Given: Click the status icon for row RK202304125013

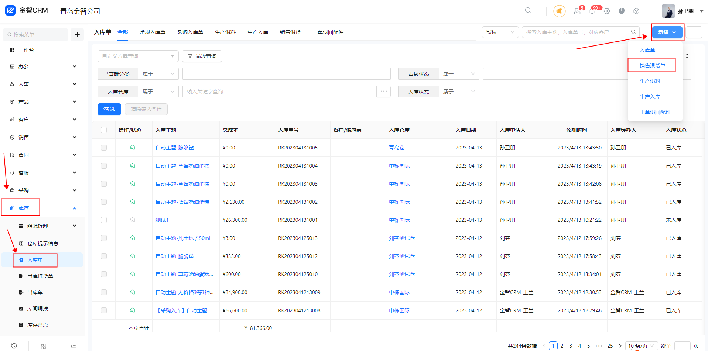Looking at the screenshot, I should (x=133, y=238).
